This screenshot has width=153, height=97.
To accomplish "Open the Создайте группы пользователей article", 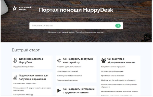I will 69,67.
